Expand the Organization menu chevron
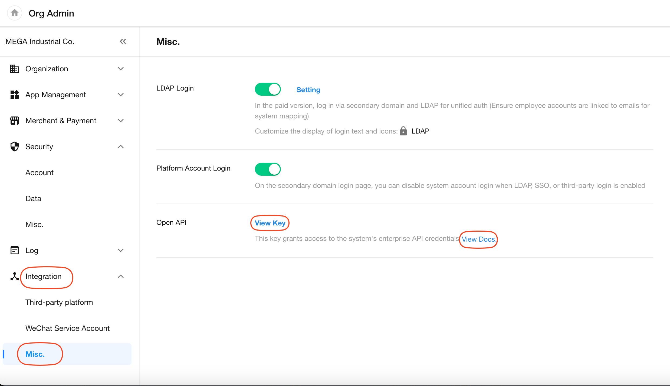This screenshot has width=670, height=386. point(121,69)
